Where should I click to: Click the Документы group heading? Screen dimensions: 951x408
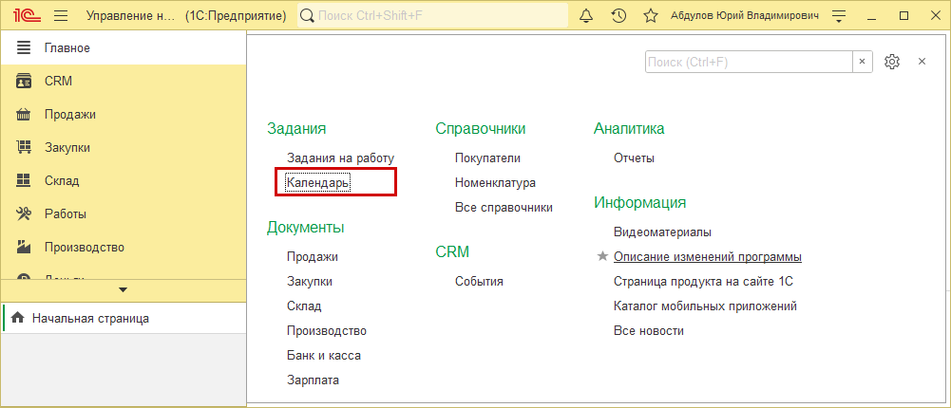click(306, 227)
